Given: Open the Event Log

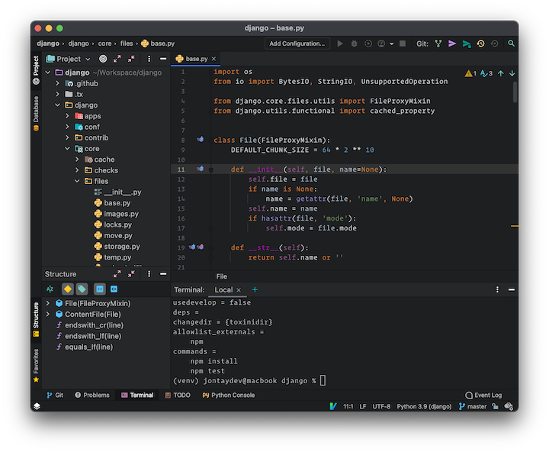Looking at the screenshot, I should tap(483, 395).
